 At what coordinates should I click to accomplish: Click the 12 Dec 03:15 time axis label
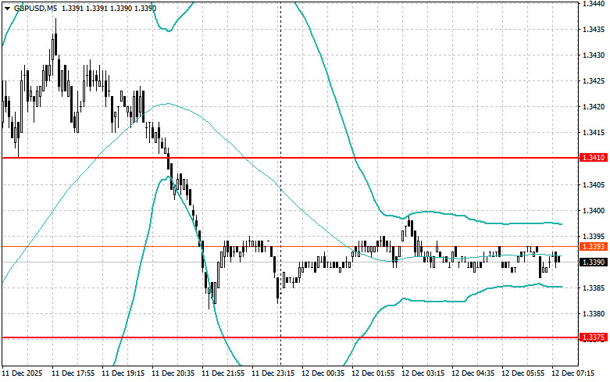[423, 373]
